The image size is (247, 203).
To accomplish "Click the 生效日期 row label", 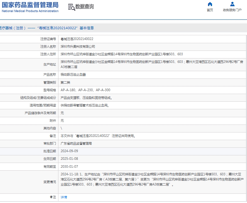I will [x=50, y=159].
